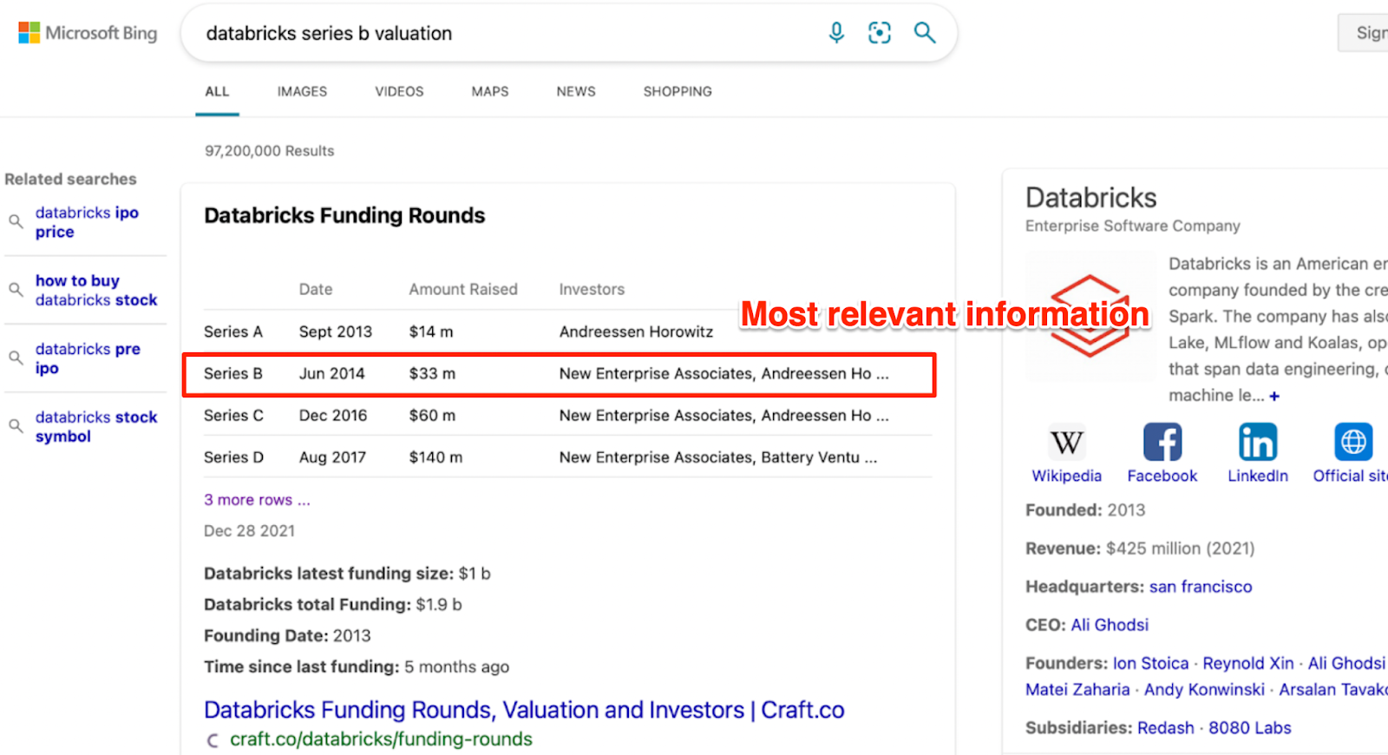Open founder Andy Konwinski link
The height and width of the screenshot is (755, 1388).
coord(1204,690)
